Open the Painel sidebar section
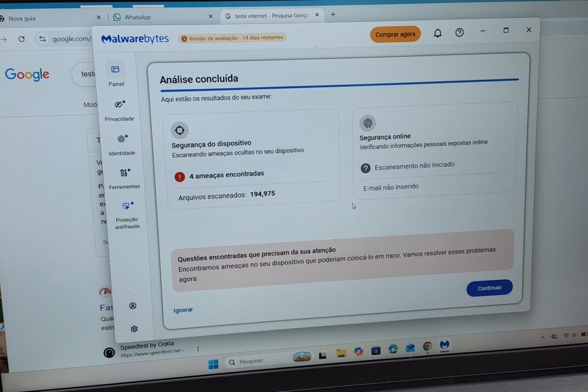Screen dimensions: 588x392 [115, 76]
